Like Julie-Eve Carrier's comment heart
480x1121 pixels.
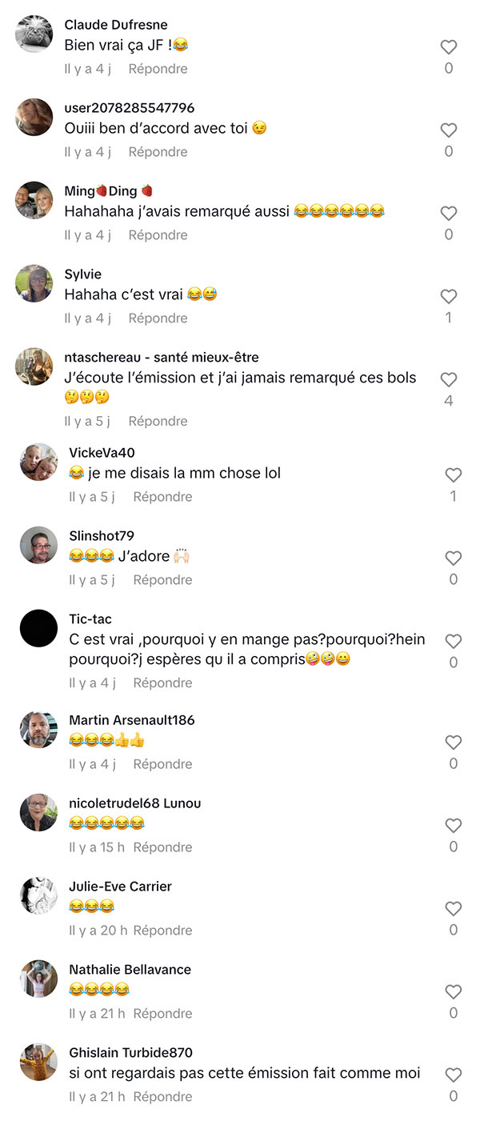pos(454,909)
